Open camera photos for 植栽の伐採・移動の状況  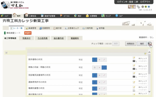(x=134, y=69)
